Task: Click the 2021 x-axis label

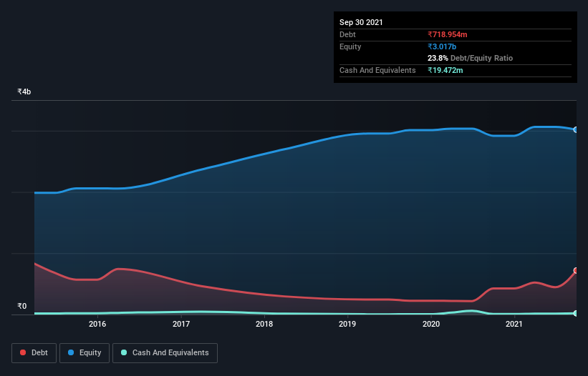Action: pos(514,324)
